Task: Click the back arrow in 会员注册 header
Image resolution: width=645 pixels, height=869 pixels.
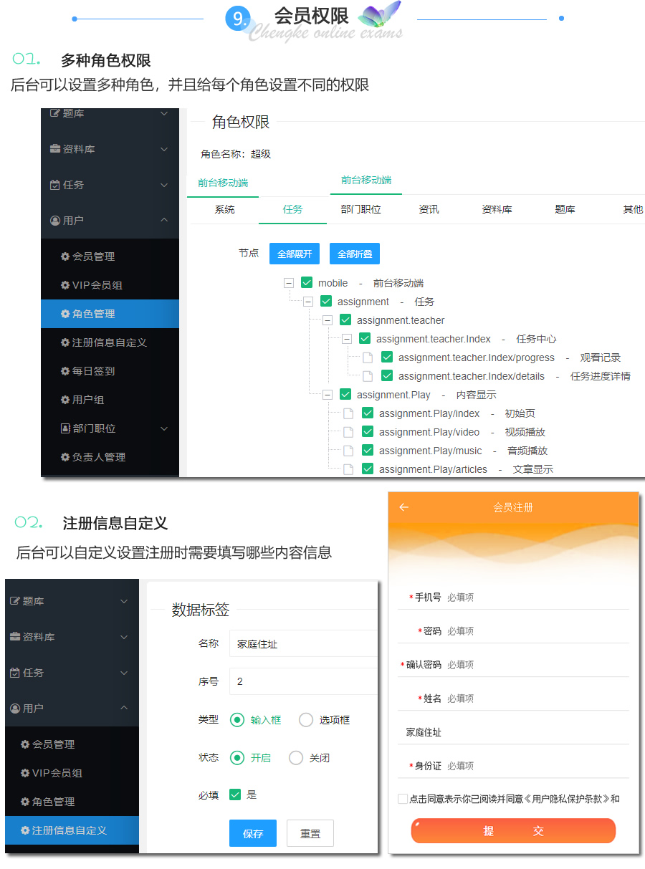Action: click(x=404, y=507)
